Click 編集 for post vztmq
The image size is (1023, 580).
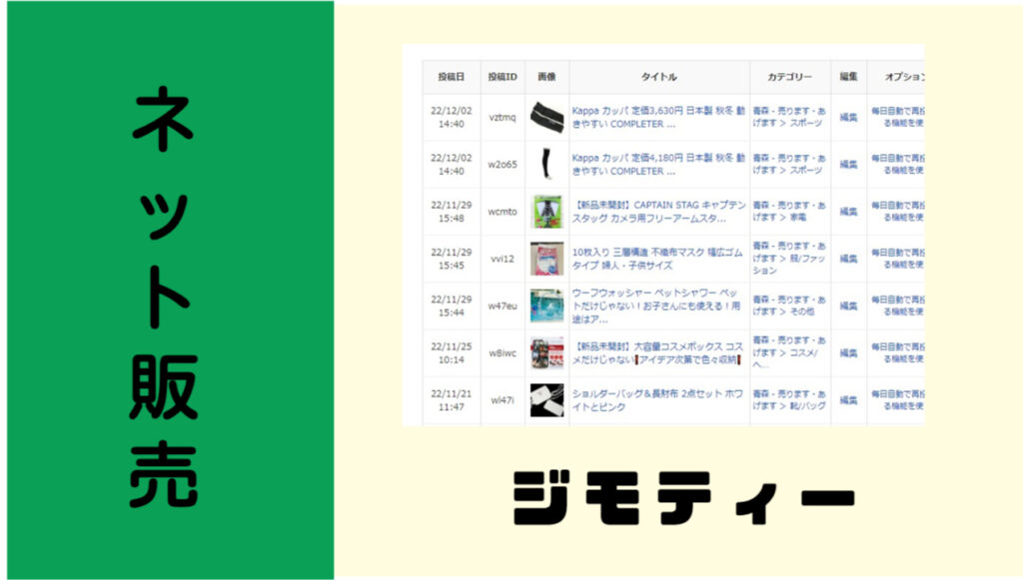coord(848,118)
